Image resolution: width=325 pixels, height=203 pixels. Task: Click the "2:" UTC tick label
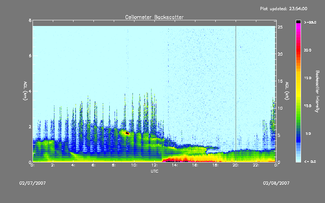53,165
